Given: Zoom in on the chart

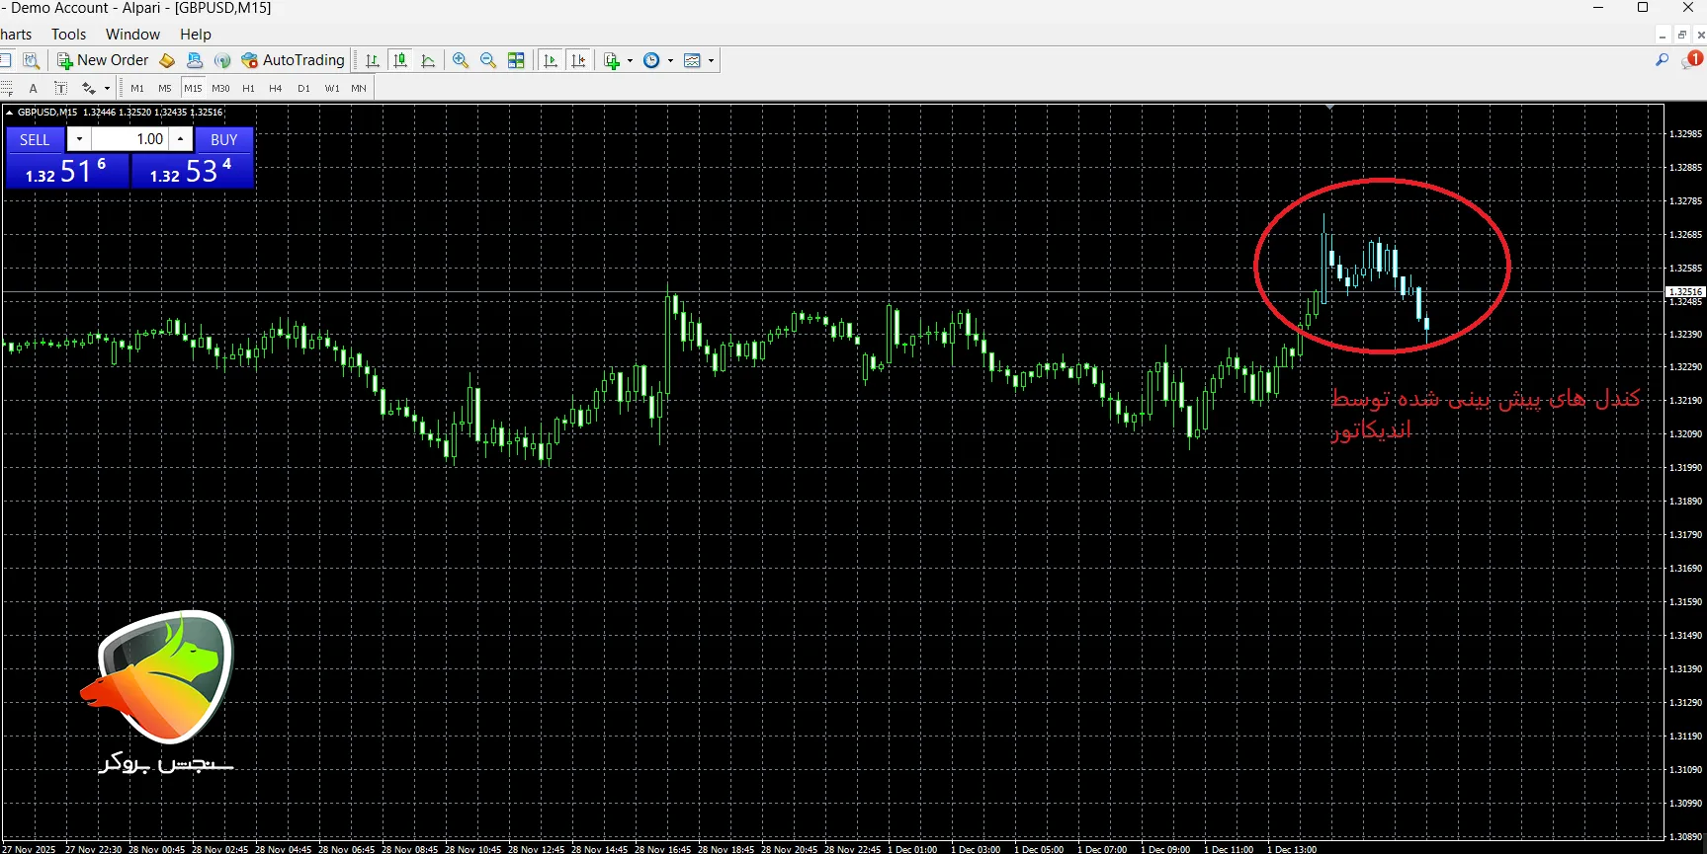Looking at the screenshot, I should 461,60.
